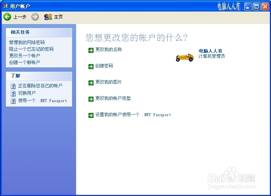
Task: Click the 主页 toolbar label
Action: (58, 17)
